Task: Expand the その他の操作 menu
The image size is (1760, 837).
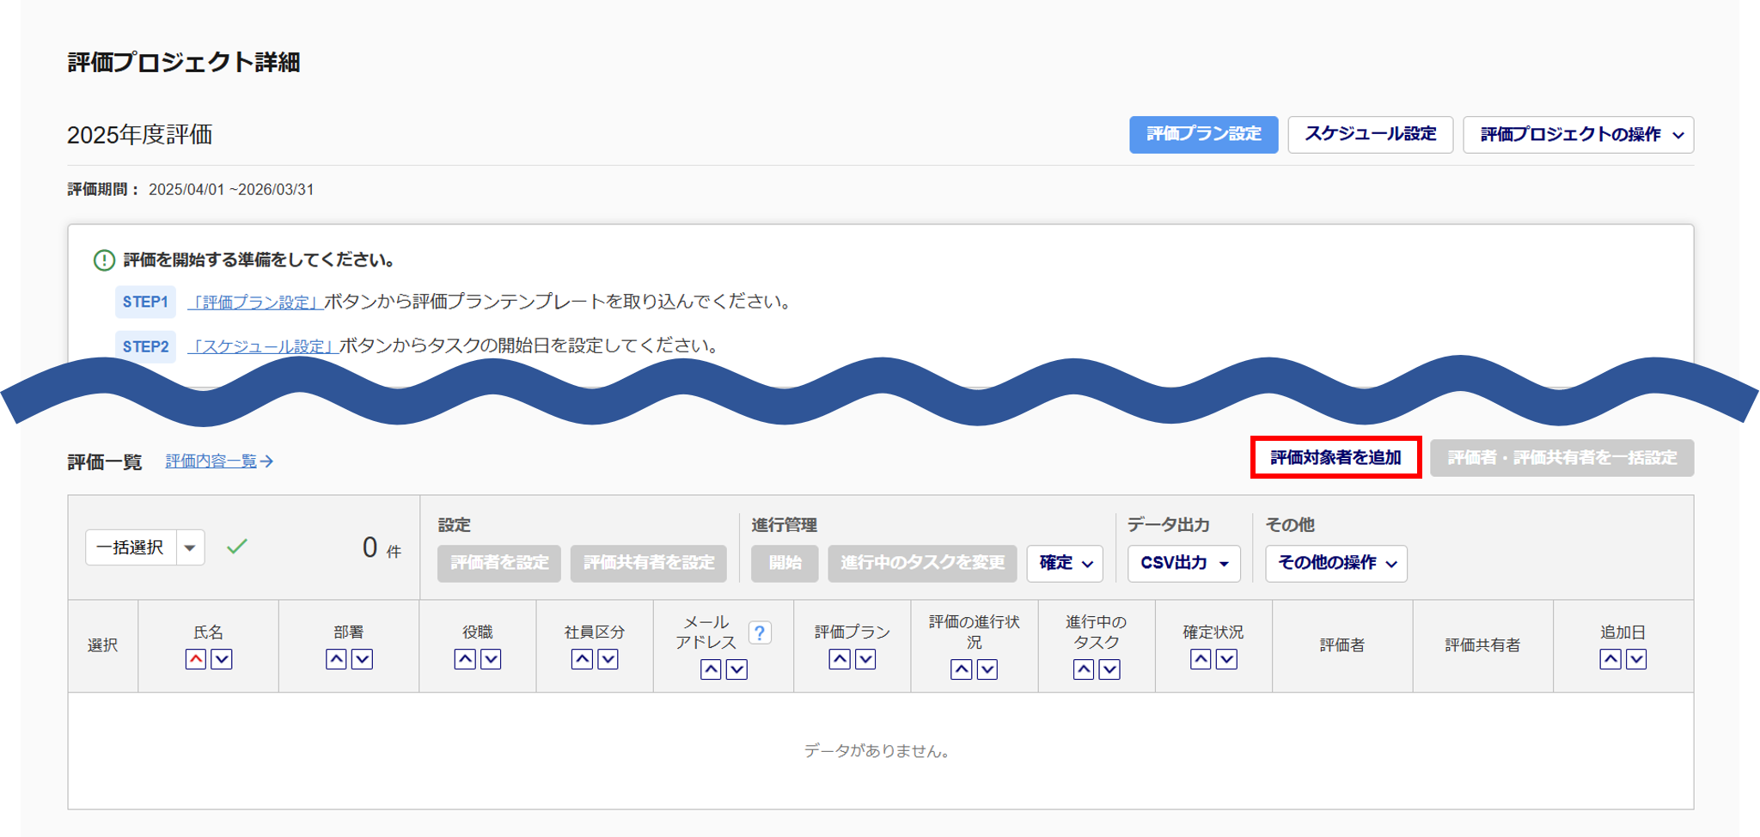Action: tap(1335, 563)
